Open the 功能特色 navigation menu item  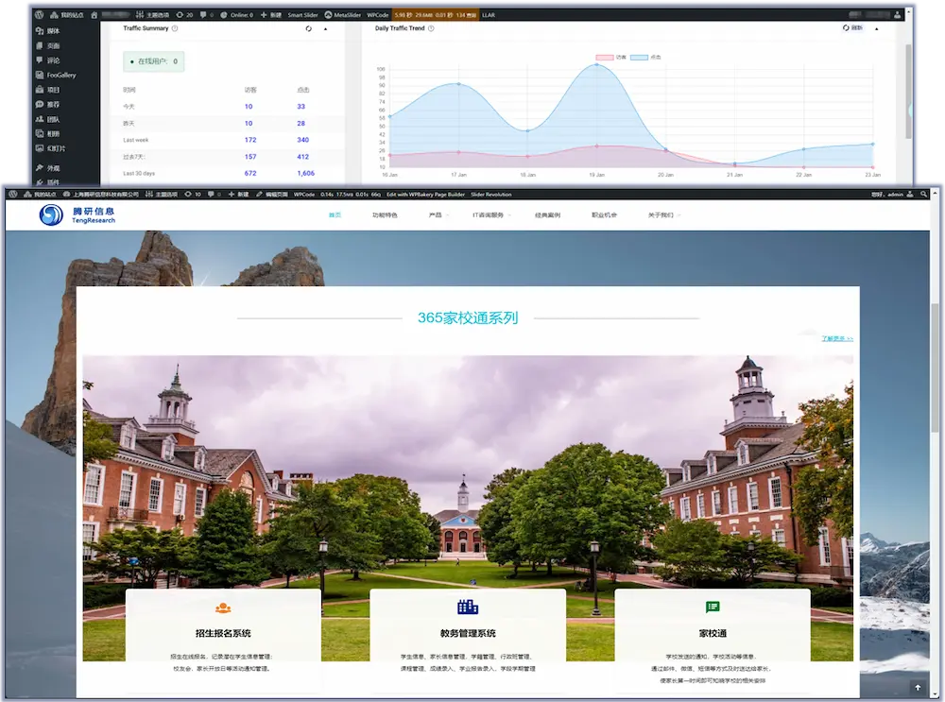tap(385, 215)
